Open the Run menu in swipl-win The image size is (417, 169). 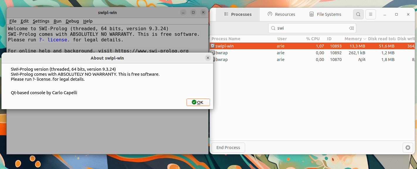[x=57, y=21]
